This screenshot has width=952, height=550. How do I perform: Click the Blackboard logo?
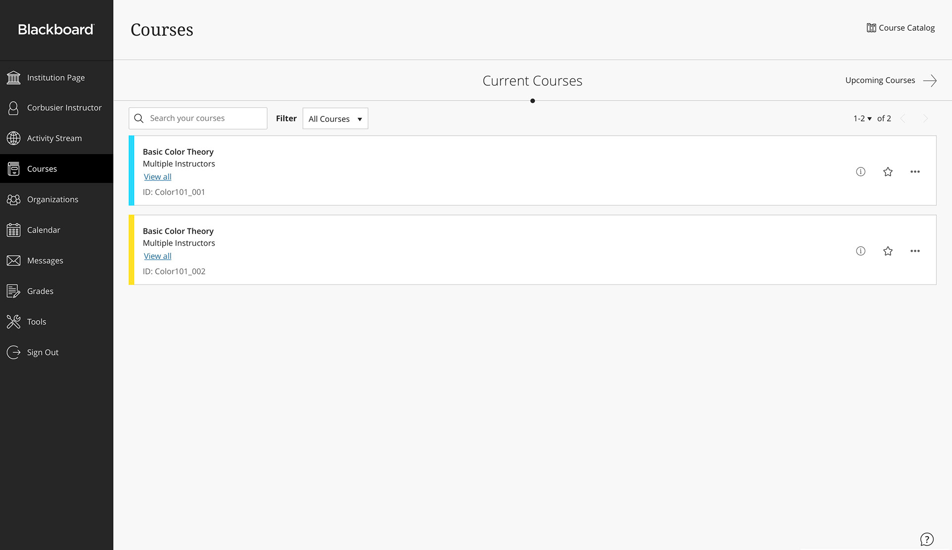pos(56,29)
